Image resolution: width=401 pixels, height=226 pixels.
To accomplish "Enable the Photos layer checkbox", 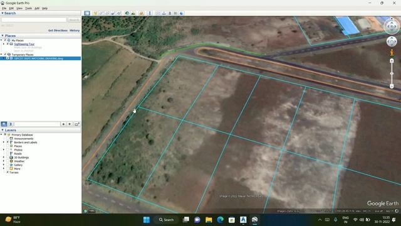I will [x=8, y=149].
